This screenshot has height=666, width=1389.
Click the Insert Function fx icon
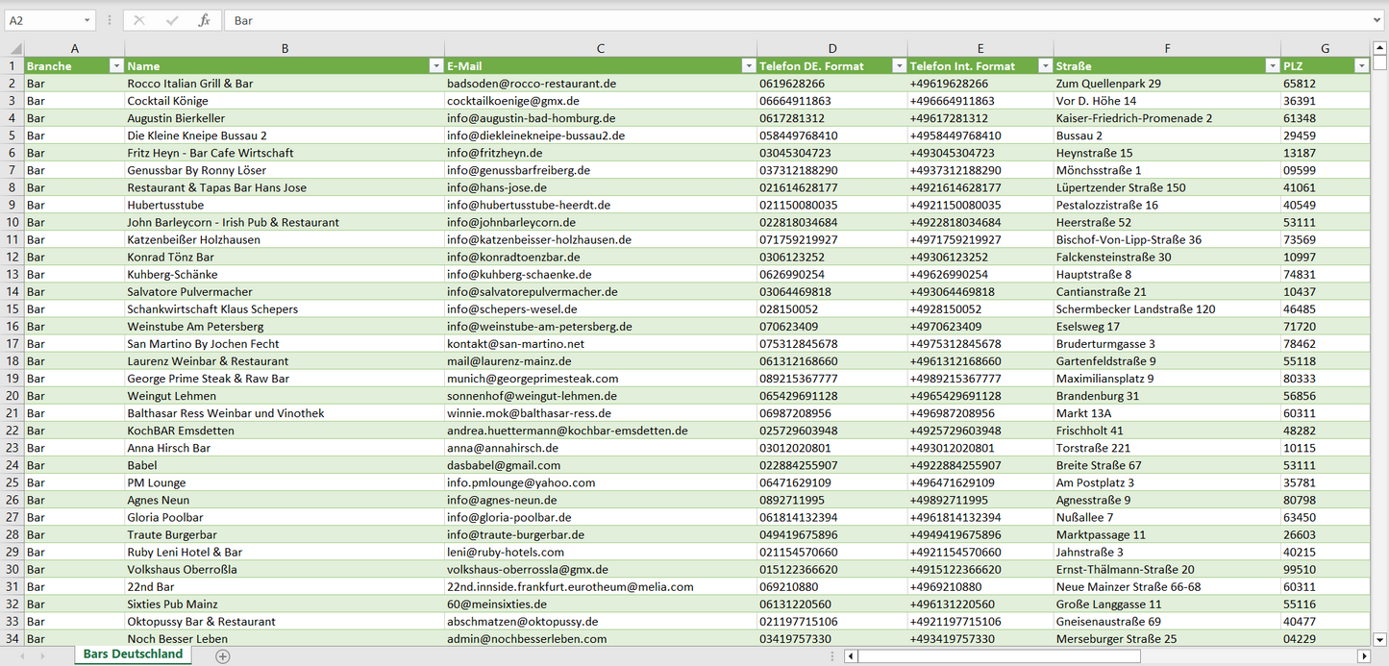pyautogui.click(x=204, y=20)
